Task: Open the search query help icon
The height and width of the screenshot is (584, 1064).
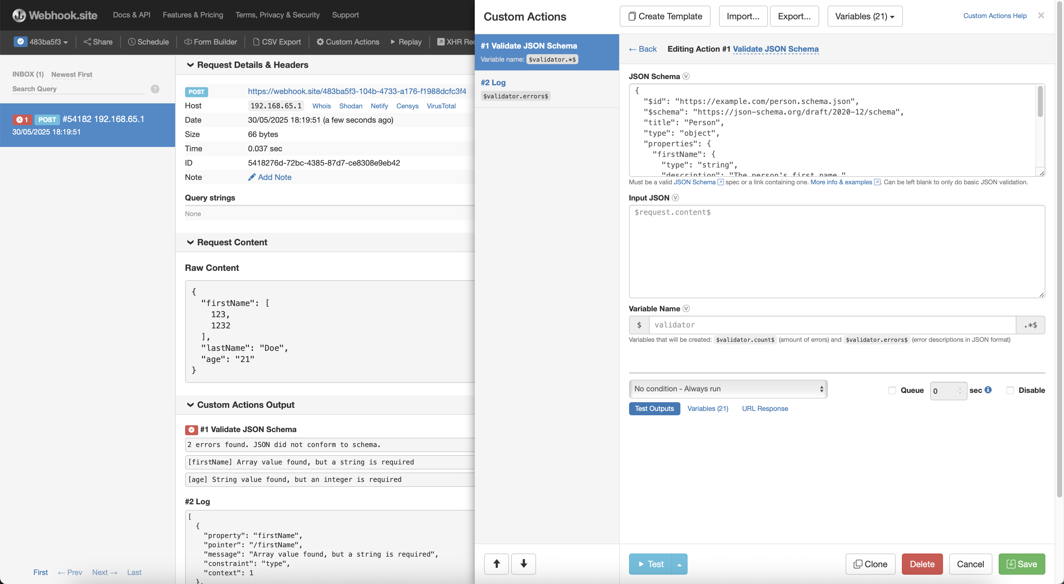Action: coord(155,89)
